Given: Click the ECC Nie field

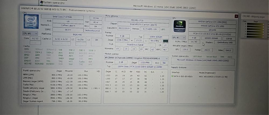Looking at the screenshot, I should click(164, 63).
